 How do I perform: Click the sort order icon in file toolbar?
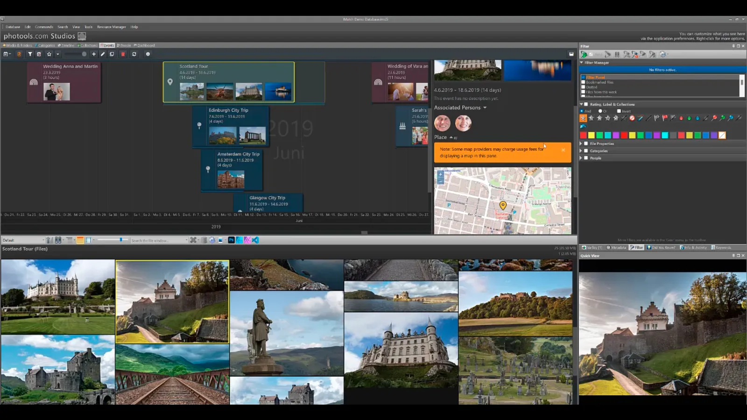tap(49, 240)
